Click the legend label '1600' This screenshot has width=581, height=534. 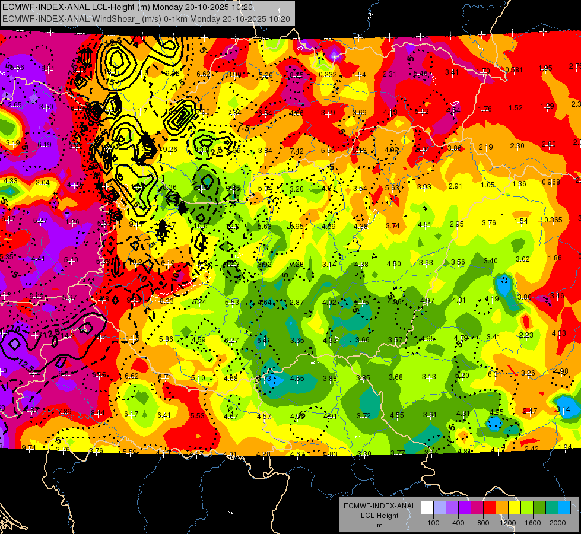533,523
